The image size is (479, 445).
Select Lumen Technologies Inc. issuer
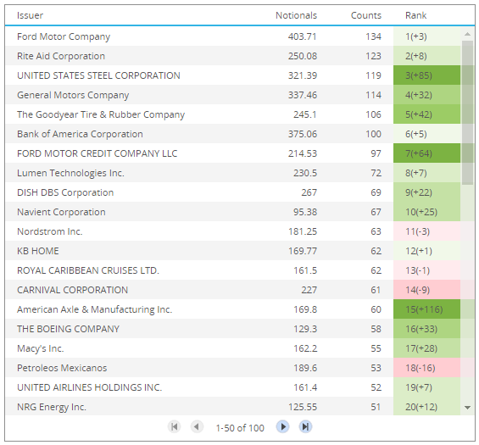click(x=70, y=173)
